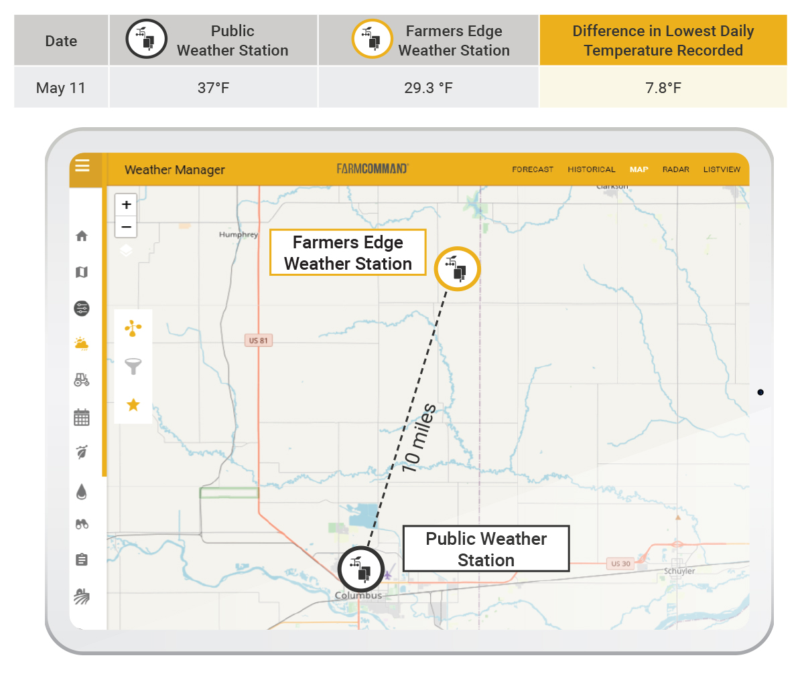The image size is (804, 674).
Task: Open the map layers icon
Action: (x=126, y=251)
